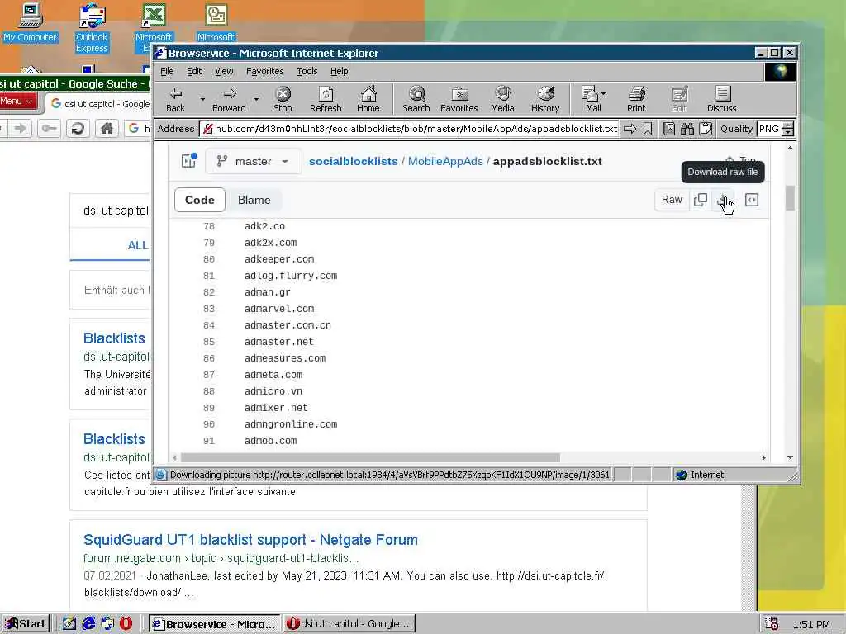Click the vertical scrollbar thumb in IE
846x634 pixels.
[x=790, y=198]
